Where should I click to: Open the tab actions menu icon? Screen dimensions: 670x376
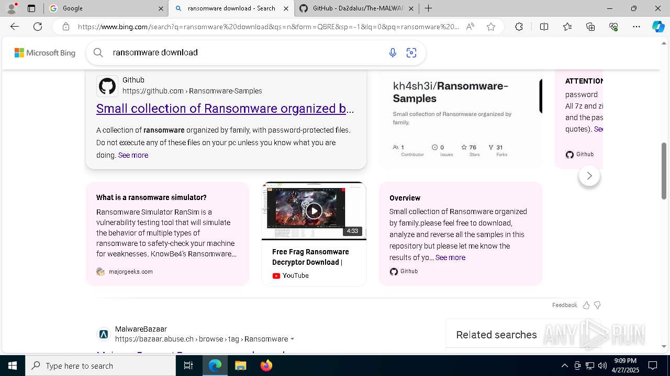tap(31, 8)
